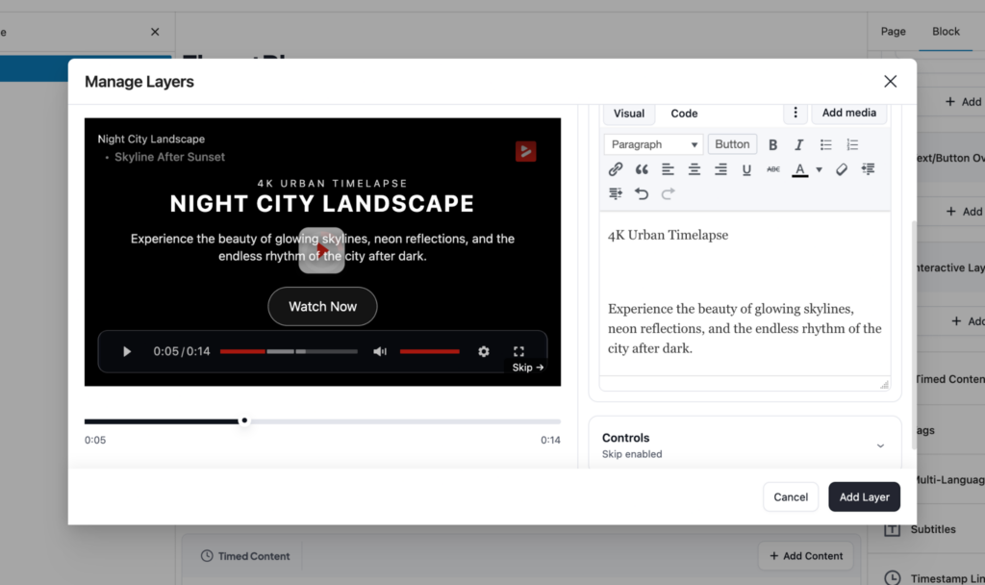The image size is (985, 585).
Task: Click Add Content in background editor
Action: point(806,556)
